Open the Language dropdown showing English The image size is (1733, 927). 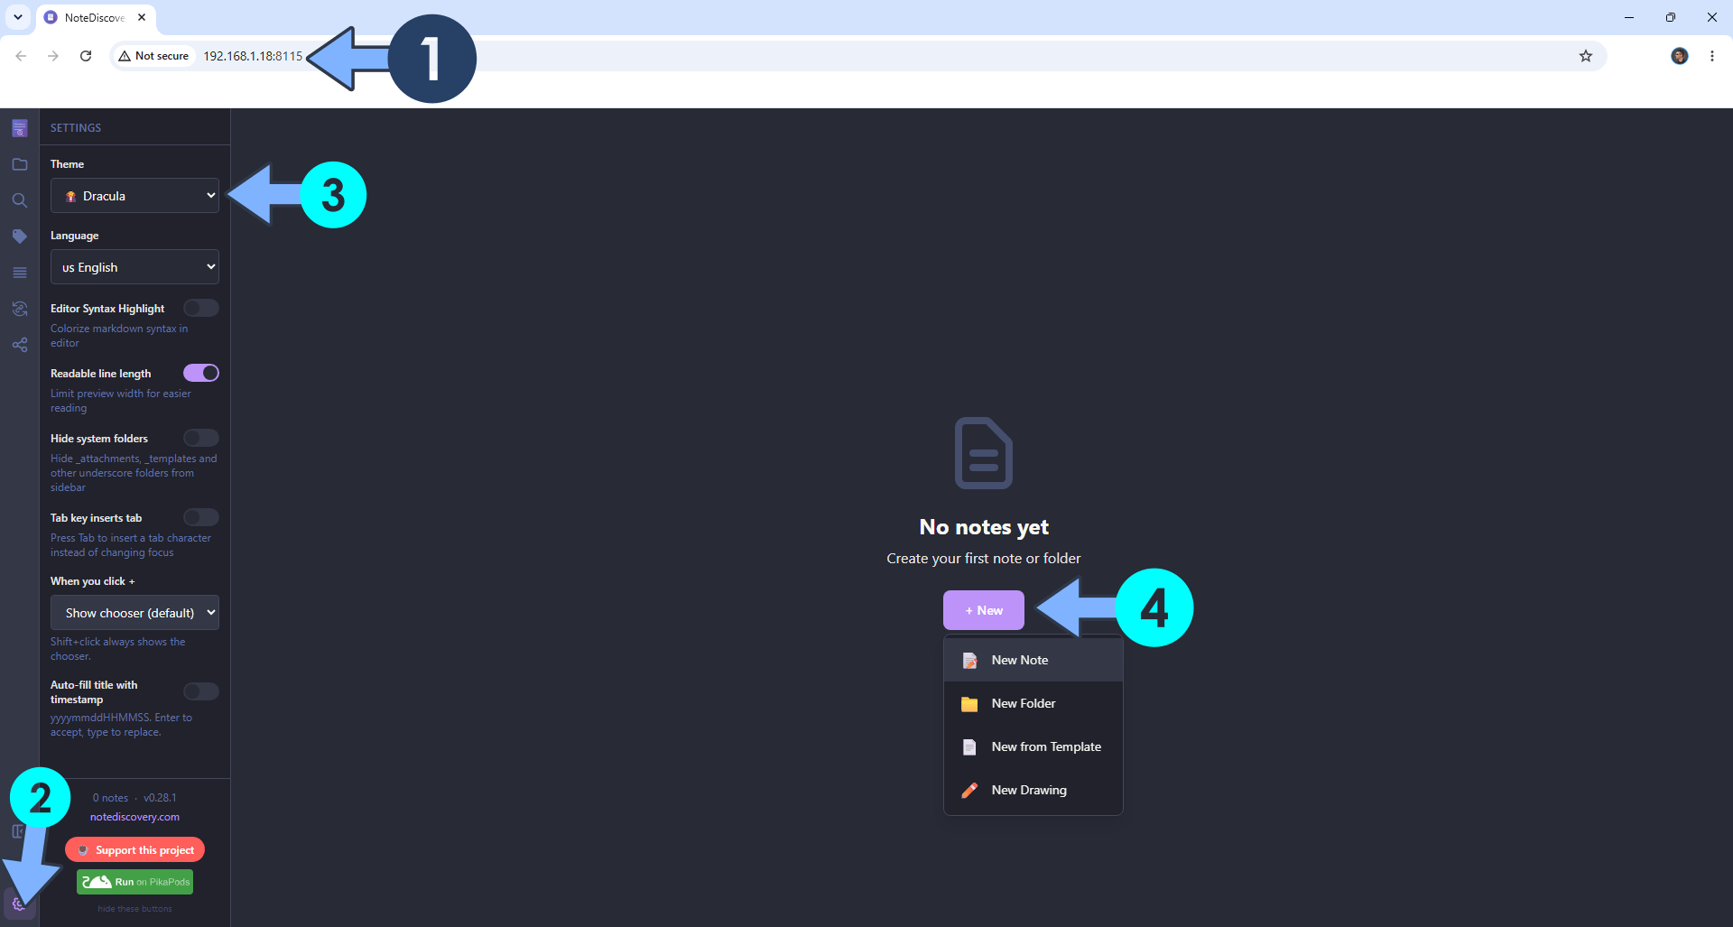coord(134,267)
